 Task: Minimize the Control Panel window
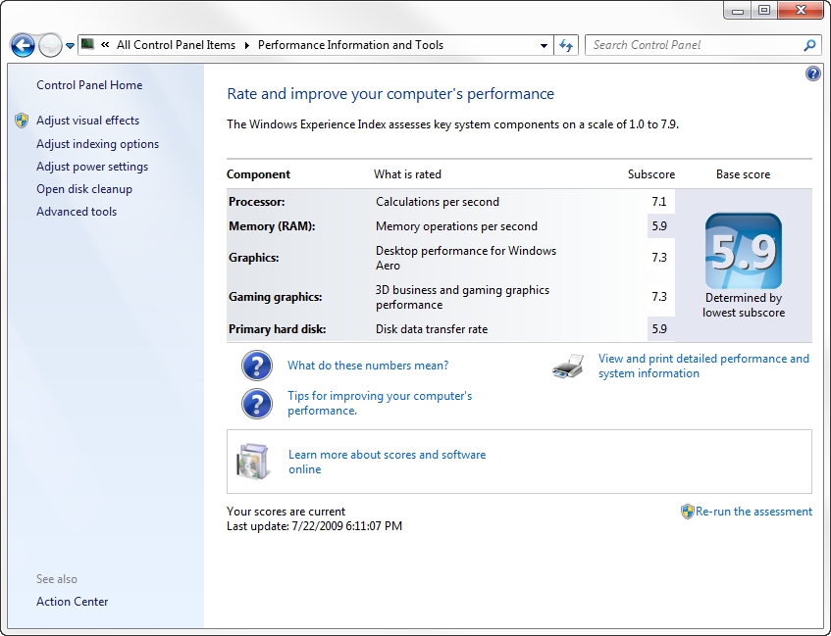(x=738, y=10)
